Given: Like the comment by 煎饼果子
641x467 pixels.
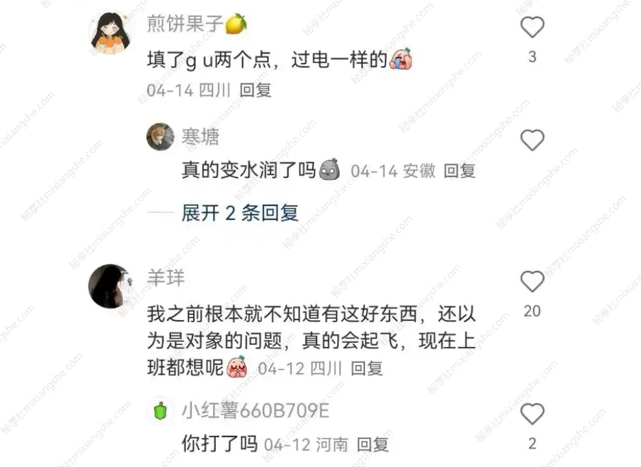Looking at the screenshot, I should [532, 28].
